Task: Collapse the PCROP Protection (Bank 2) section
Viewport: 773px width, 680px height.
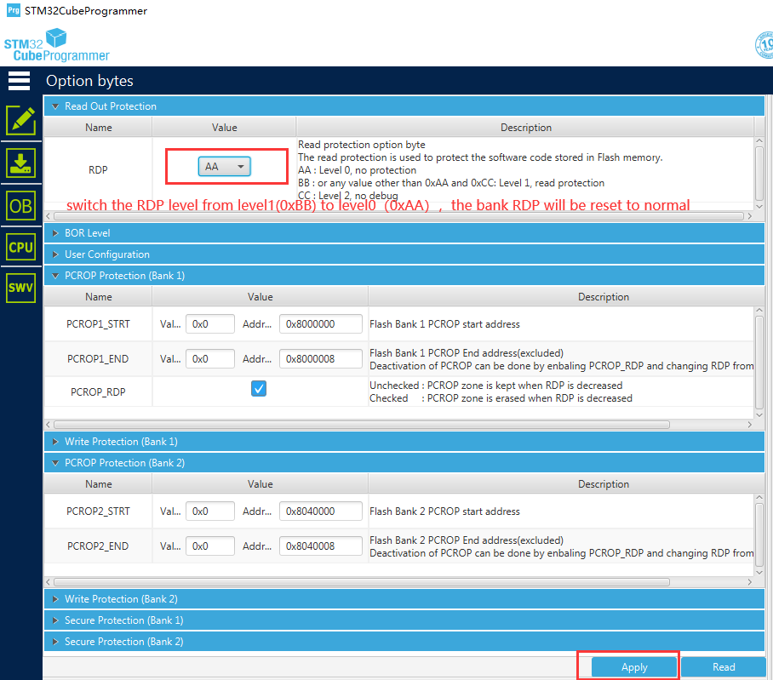Action: (x=404, y=463)
